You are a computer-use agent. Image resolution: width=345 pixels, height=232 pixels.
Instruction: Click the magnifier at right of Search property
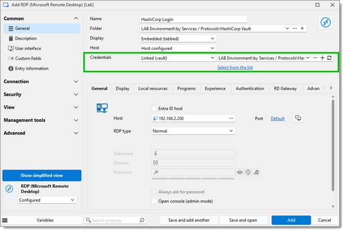142,220
